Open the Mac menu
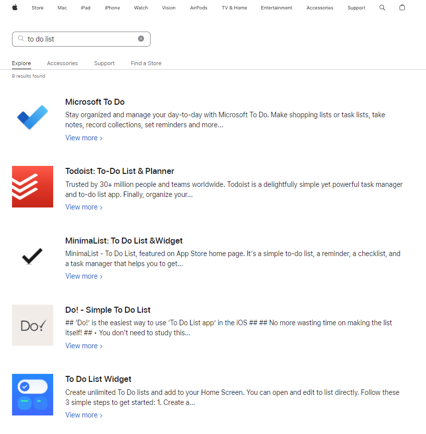The width and height of the screenshot is (426, 434). tap(62, 8)
